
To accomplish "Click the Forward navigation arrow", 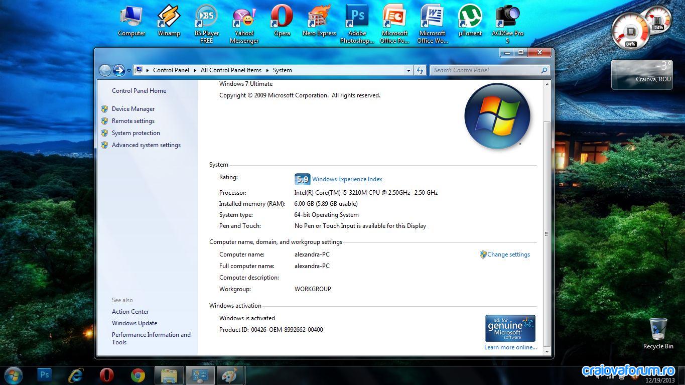I will [119, 70].
